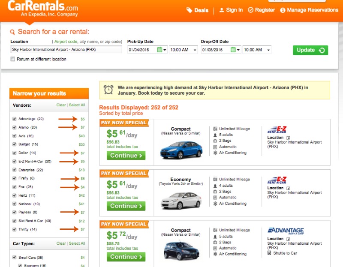Continue with $58.75 Advantage Compact listing
Image resolution: width=343 pixels, height=267 pixels.
126,257
